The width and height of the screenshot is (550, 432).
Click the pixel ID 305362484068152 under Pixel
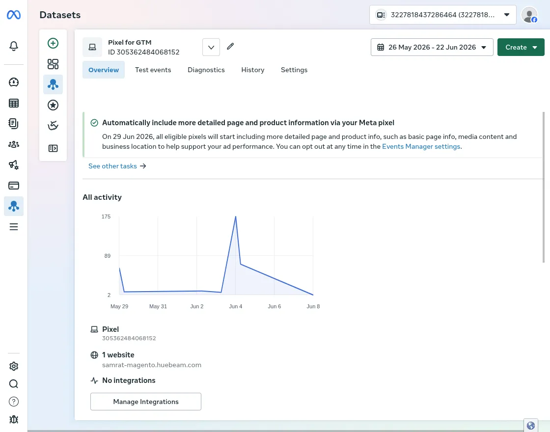(129, 338)
